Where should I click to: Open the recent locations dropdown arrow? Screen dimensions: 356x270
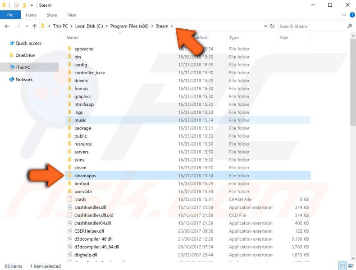click(27, 26)
